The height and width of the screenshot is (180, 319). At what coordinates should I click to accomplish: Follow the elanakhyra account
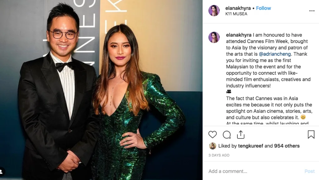pos(263,8)
